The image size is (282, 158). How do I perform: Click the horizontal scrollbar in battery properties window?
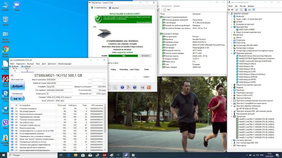pyautogui.click(x=186, y=75)
